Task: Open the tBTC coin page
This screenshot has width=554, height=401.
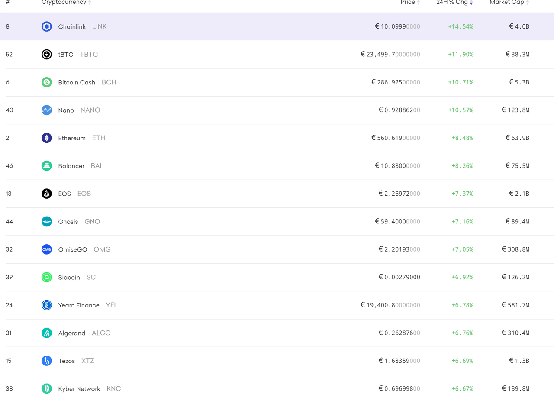Action: coord(66,54)
